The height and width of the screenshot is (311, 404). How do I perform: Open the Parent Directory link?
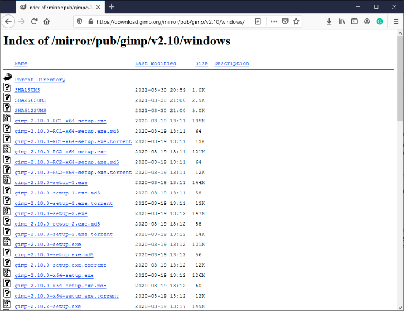[40, 80]
